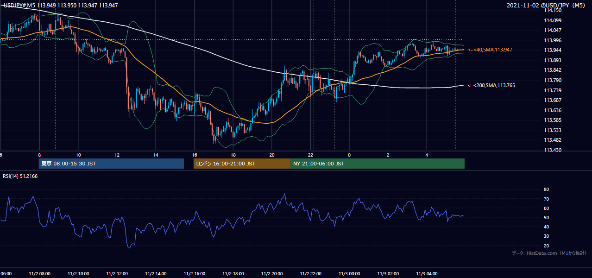The width and height of the screenshot is (592, 278).
Task: Click RSI axis level 50
Action: point(546,217)
